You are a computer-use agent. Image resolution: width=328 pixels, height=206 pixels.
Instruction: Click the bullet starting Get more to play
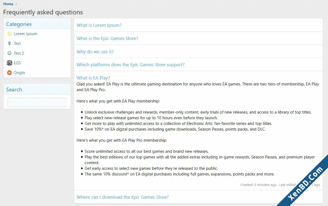point(178,124)
